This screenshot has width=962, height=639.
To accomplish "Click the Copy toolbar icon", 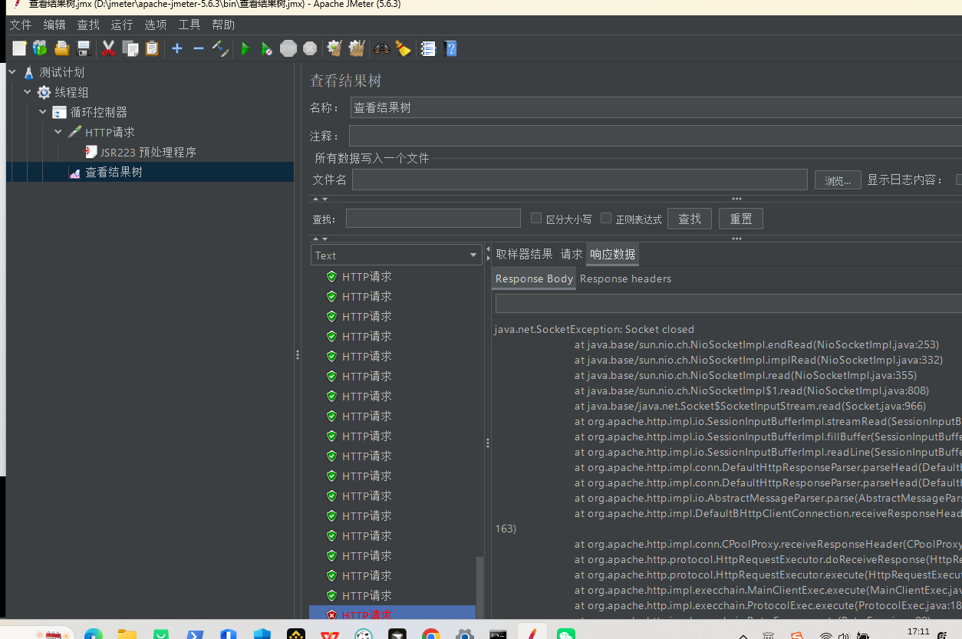I will coord(130,48).
